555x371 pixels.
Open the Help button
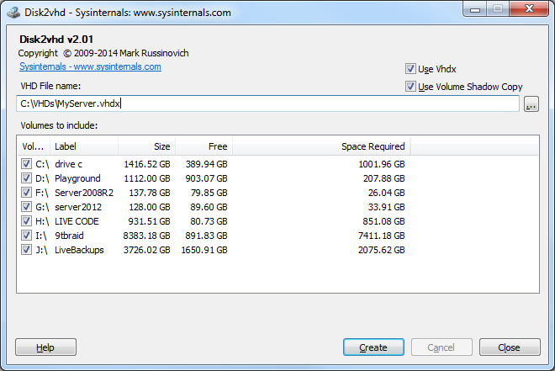(x=45, y=347)
